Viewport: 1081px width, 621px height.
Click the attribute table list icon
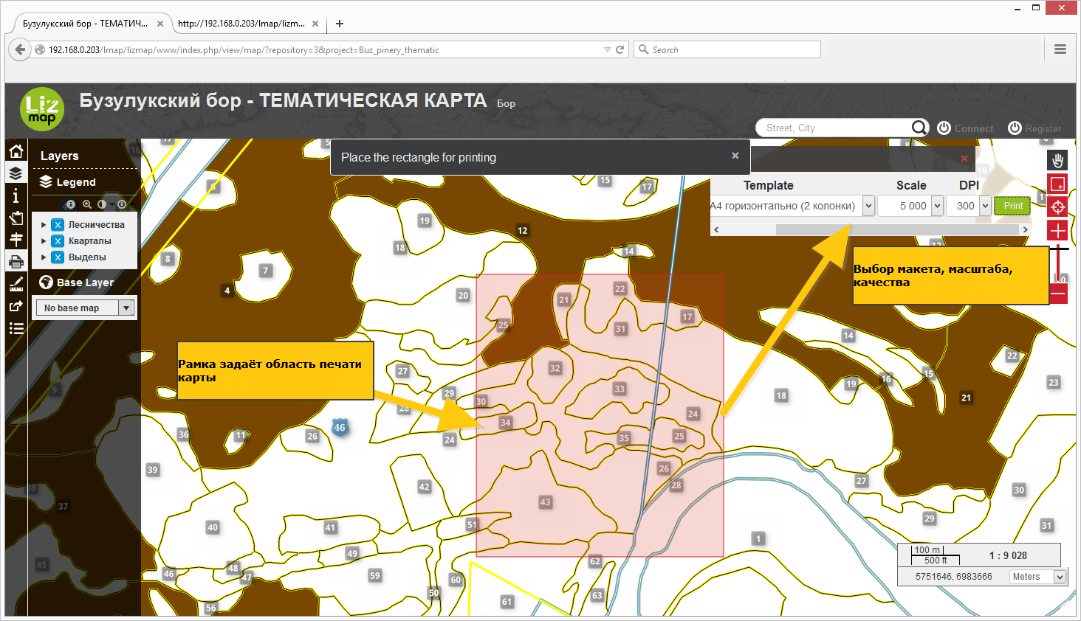tap(16, 328)
